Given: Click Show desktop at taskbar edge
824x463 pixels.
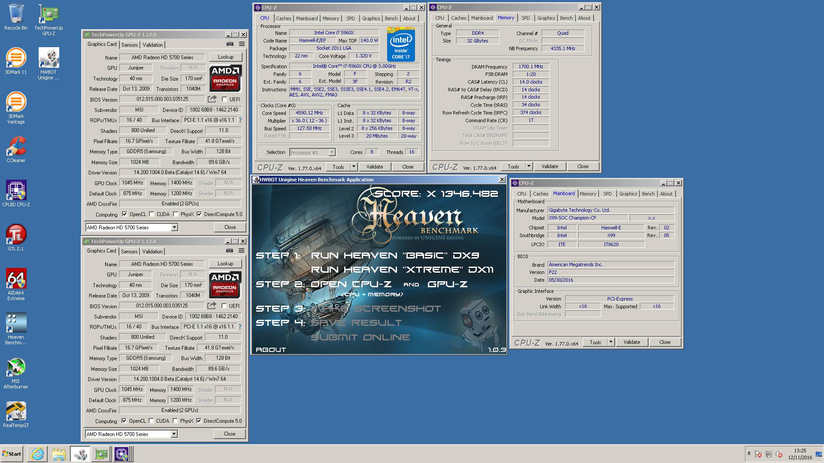Looking at the screenshot, I should click(x=819, y=454).
